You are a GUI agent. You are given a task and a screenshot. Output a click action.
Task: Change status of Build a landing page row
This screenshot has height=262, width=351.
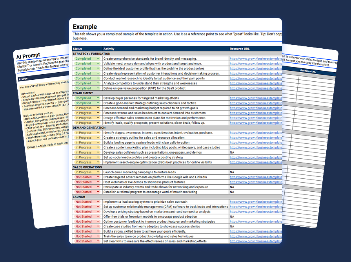pyautogui.click(x=98, y=142)
